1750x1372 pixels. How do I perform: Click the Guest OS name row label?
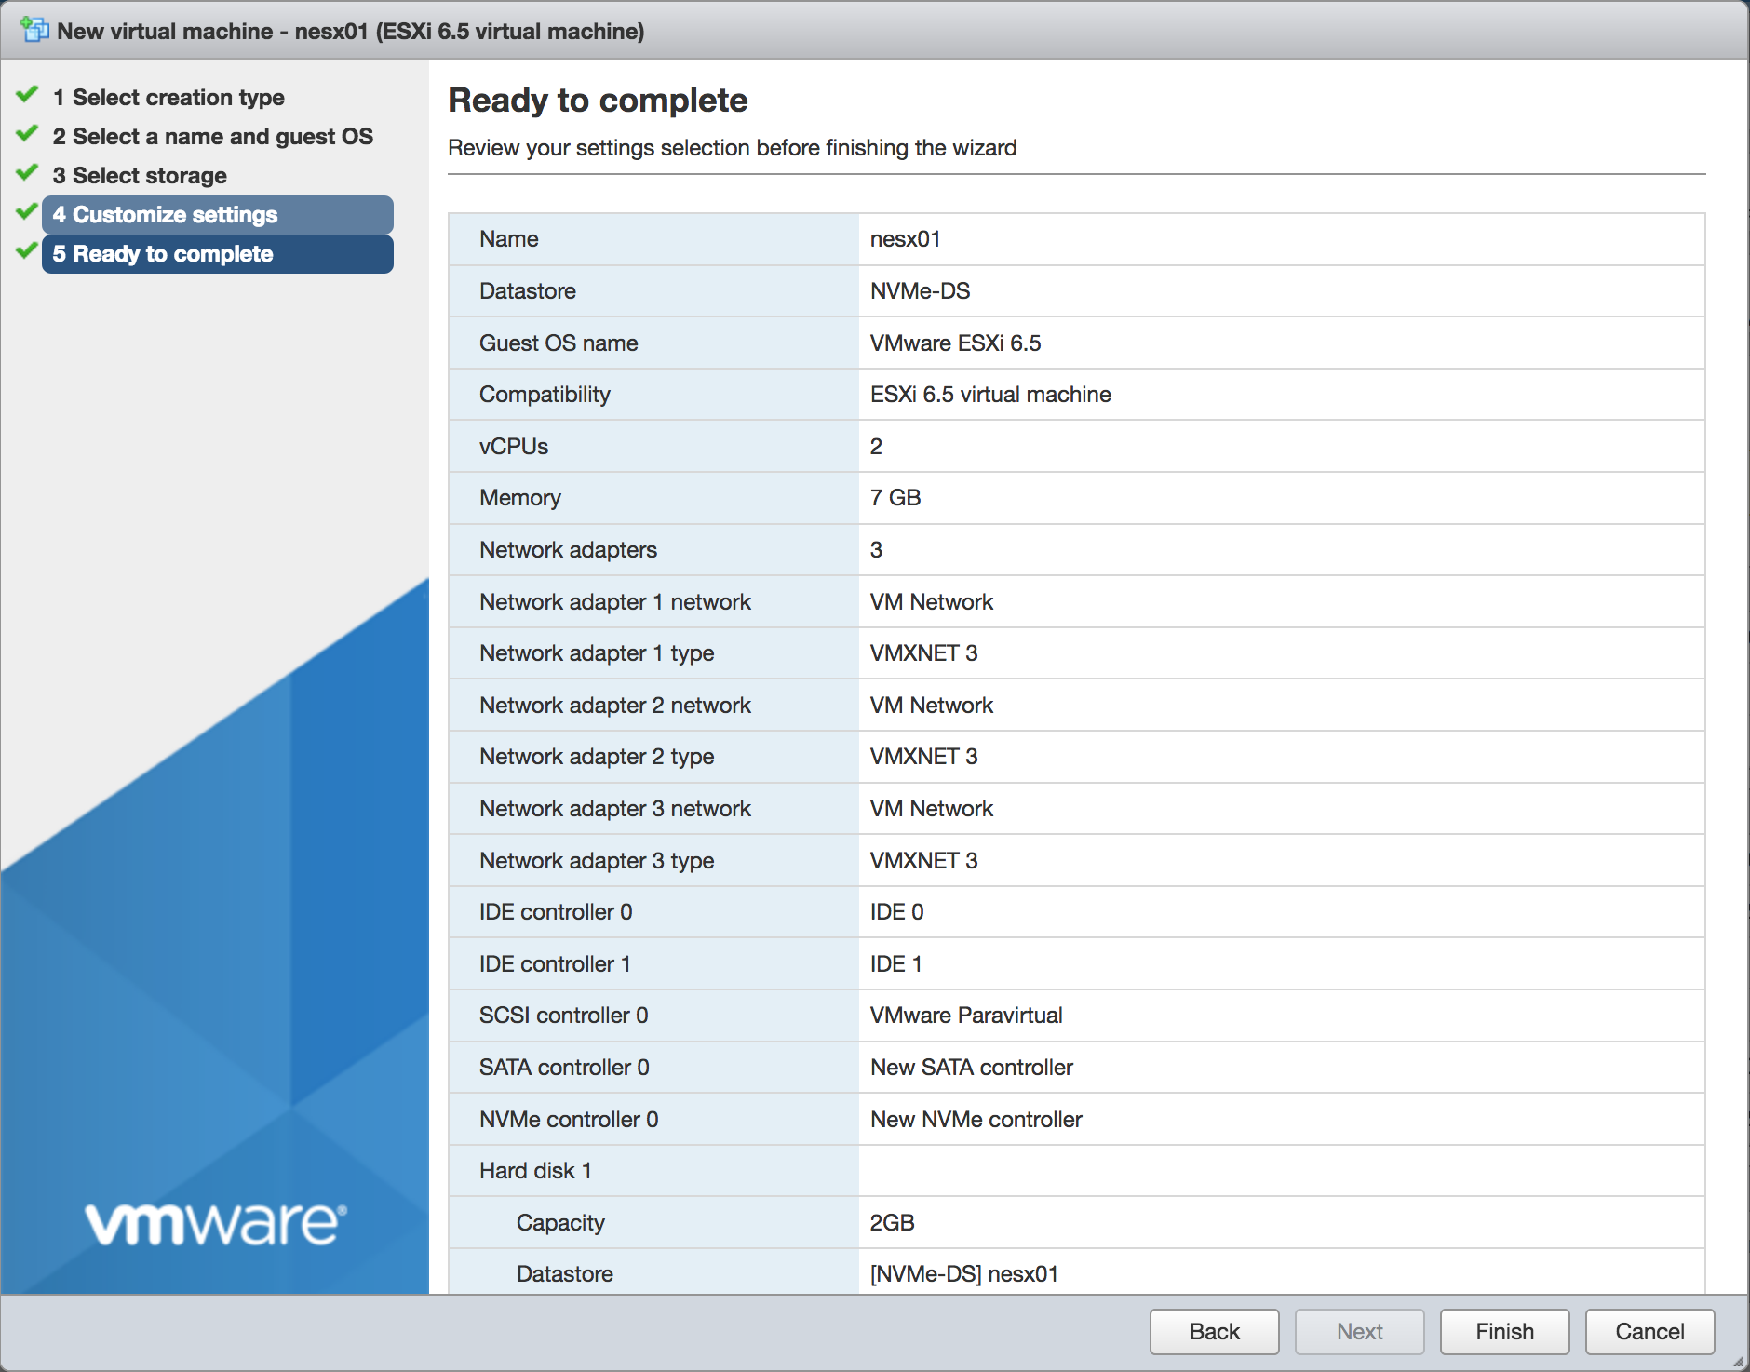(x=559, y=343)
